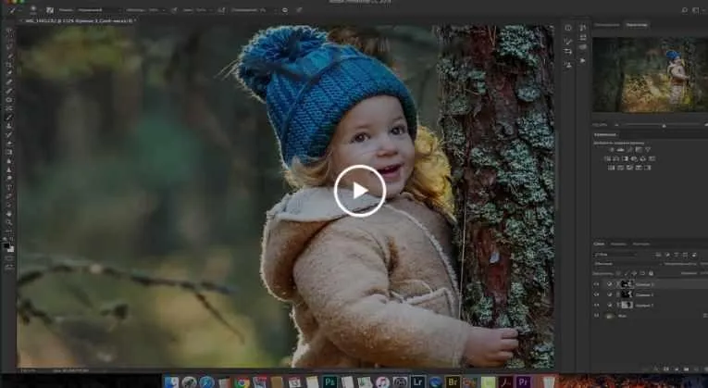Open the Brush Settings panel from options bar
The width and height of the screenshot is (708, 388).
(50, 10)
